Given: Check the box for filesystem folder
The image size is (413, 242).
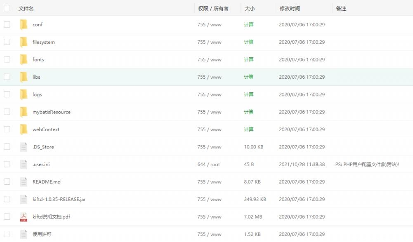Looking at the screenshot, I should click(7, 42).
